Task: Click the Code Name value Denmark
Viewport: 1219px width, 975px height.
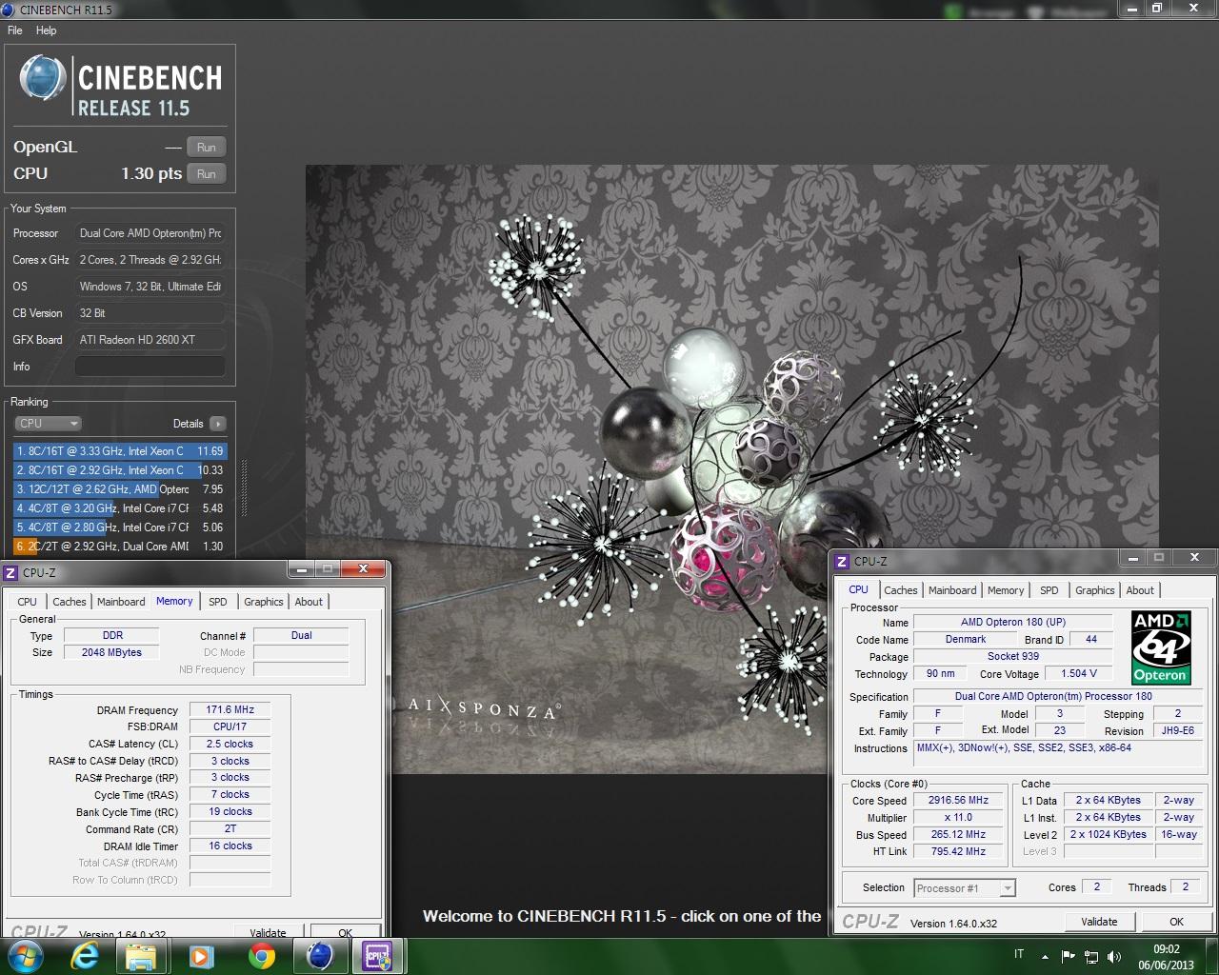Action: pos(966,639)
